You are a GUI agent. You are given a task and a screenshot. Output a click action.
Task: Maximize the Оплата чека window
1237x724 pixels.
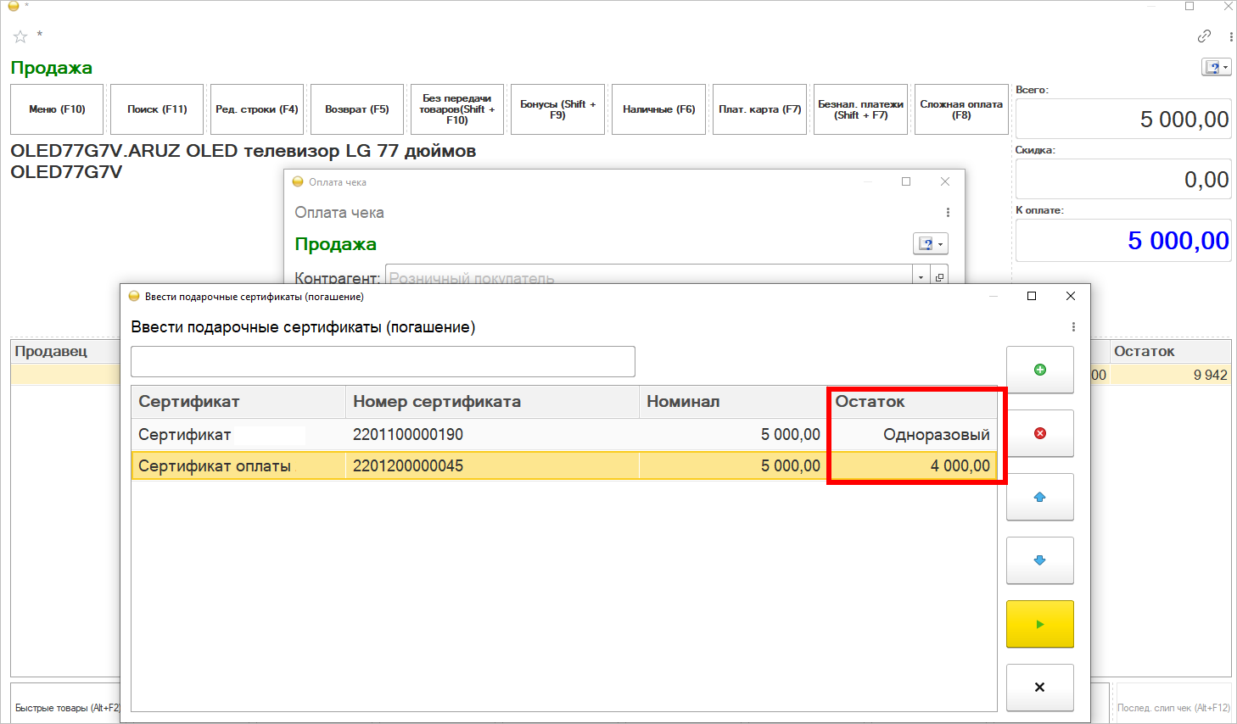[x=906, y=181]
